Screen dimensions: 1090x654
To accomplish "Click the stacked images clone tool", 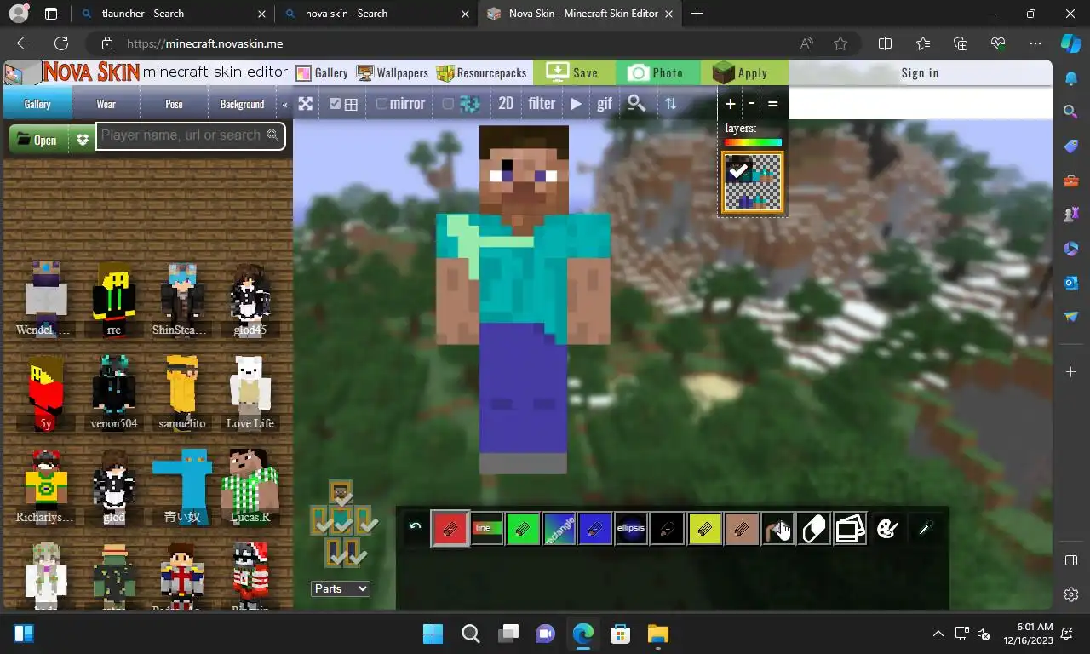I will tap(850, 529).
